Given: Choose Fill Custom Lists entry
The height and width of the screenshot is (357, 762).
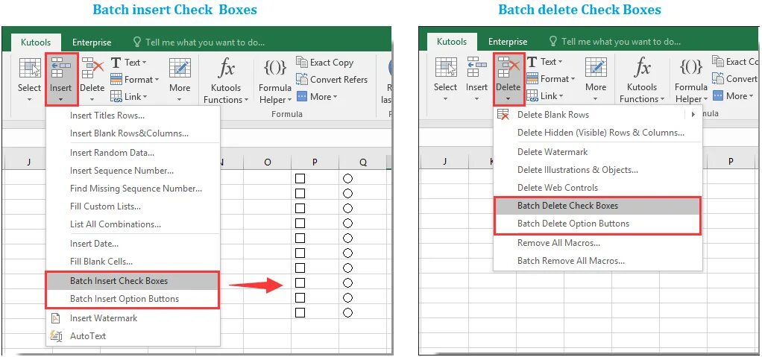Looking at the screenshot, I should tap(133, 206).
